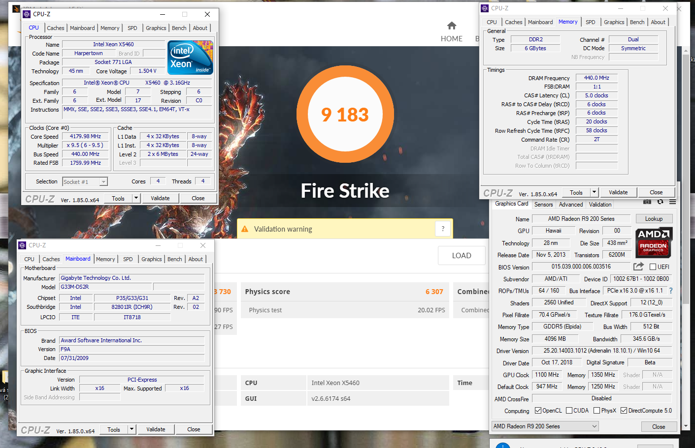Open Bench tab in top-left CPU-Z window
The height and width of the screenshot is (448, 695).
179,28
